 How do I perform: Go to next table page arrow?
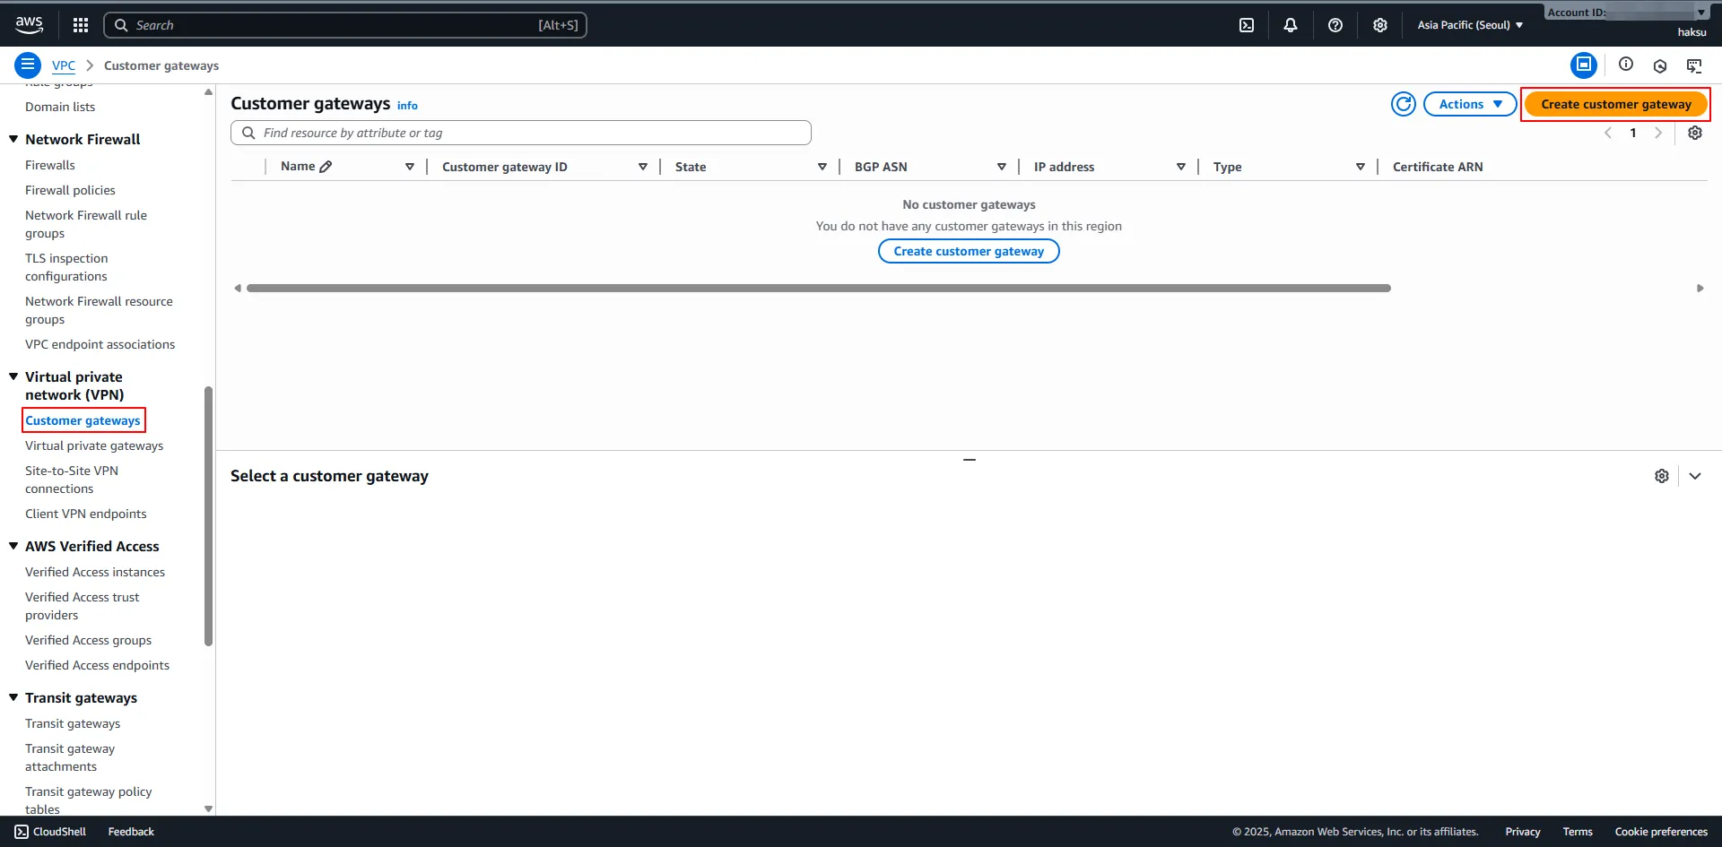[x=1658, y=133]
